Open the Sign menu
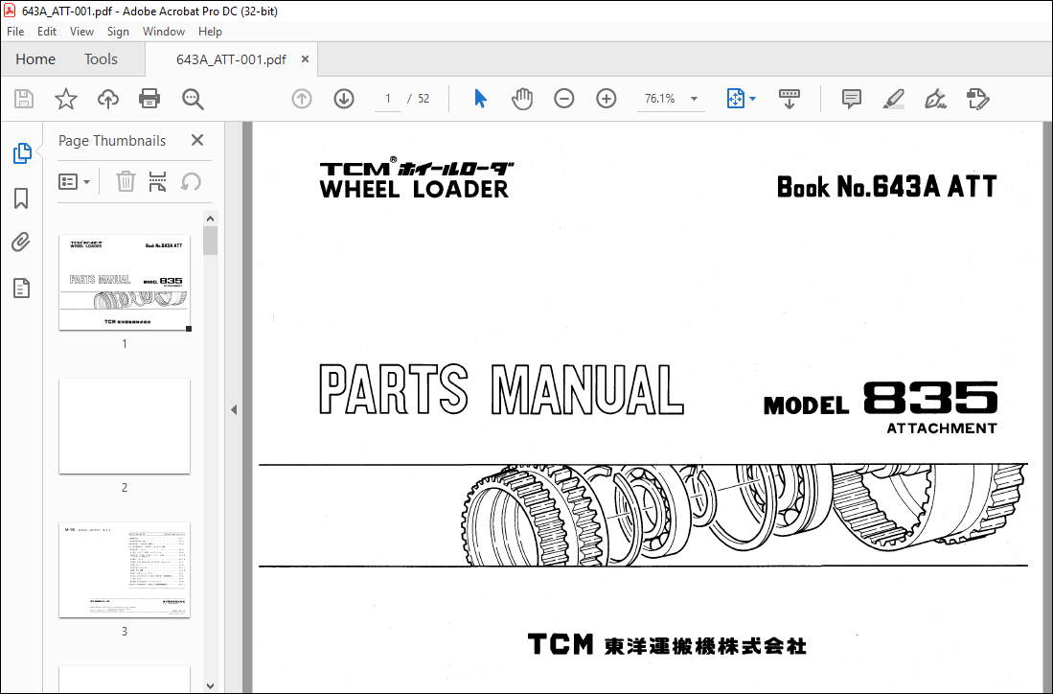The height and width of the screenshot is (694, 1053). [118, 32]
